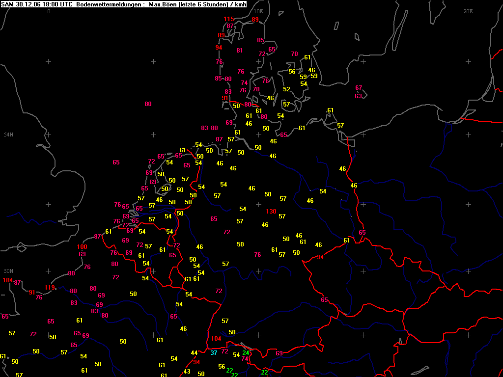
Task: Click the red 130 gust value
Action: [x=271, y=211]
